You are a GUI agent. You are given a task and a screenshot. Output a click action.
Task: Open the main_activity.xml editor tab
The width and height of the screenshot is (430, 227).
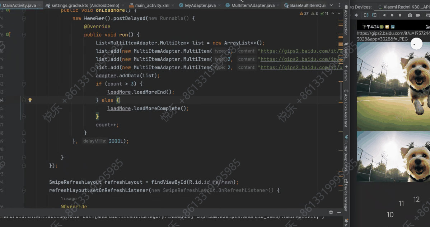152,5
